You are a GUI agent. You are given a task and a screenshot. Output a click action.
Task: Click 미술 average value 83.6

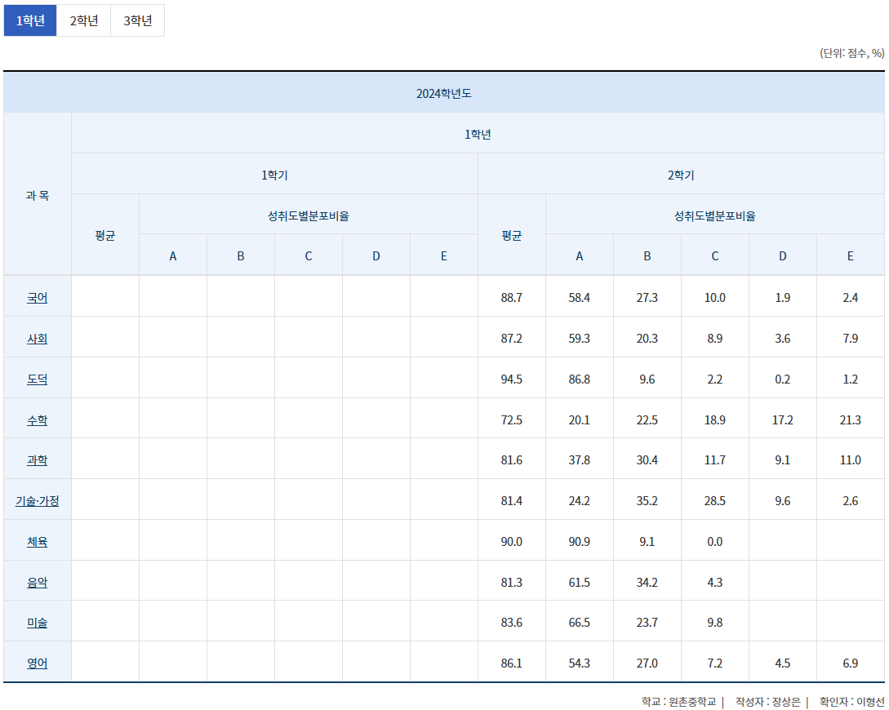click(511, 623)
